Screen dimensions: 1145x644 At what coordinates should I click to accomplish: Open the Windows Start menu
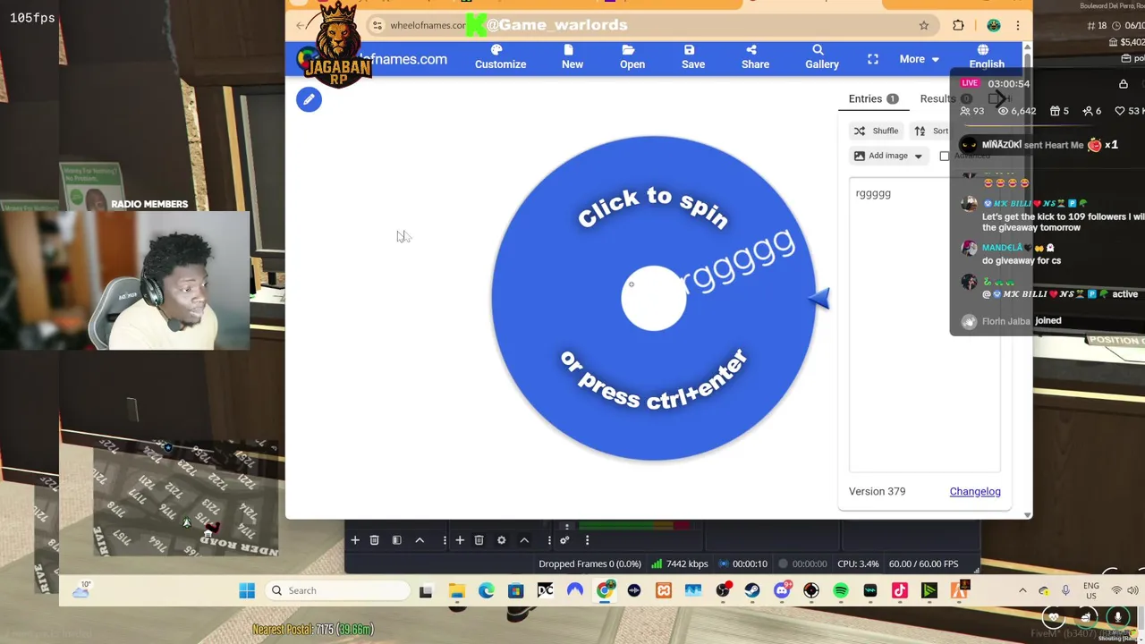pos(247,590)
